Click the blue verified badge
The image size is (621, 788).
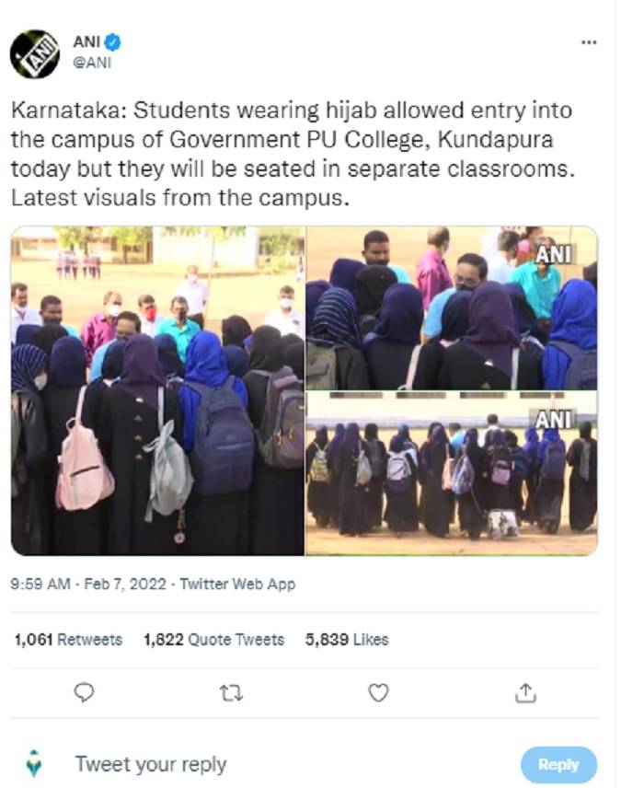pos(112,42)
